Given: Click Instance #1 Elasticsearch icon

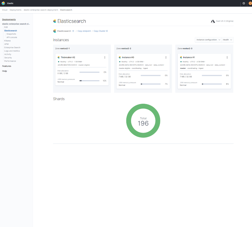Looking at the screenshot, I should (181, 58).
